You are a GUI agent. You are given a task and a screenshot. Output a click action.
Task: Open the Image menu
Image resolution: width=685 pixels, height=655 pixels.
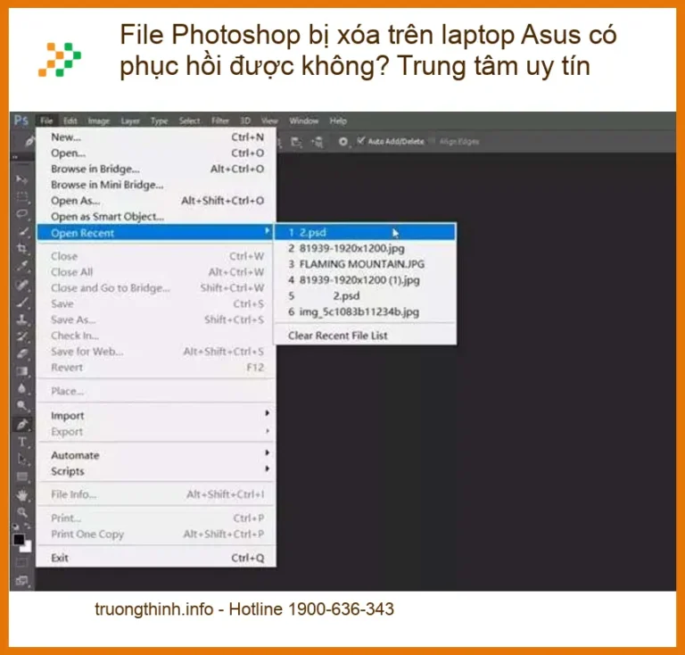point(99,121)
